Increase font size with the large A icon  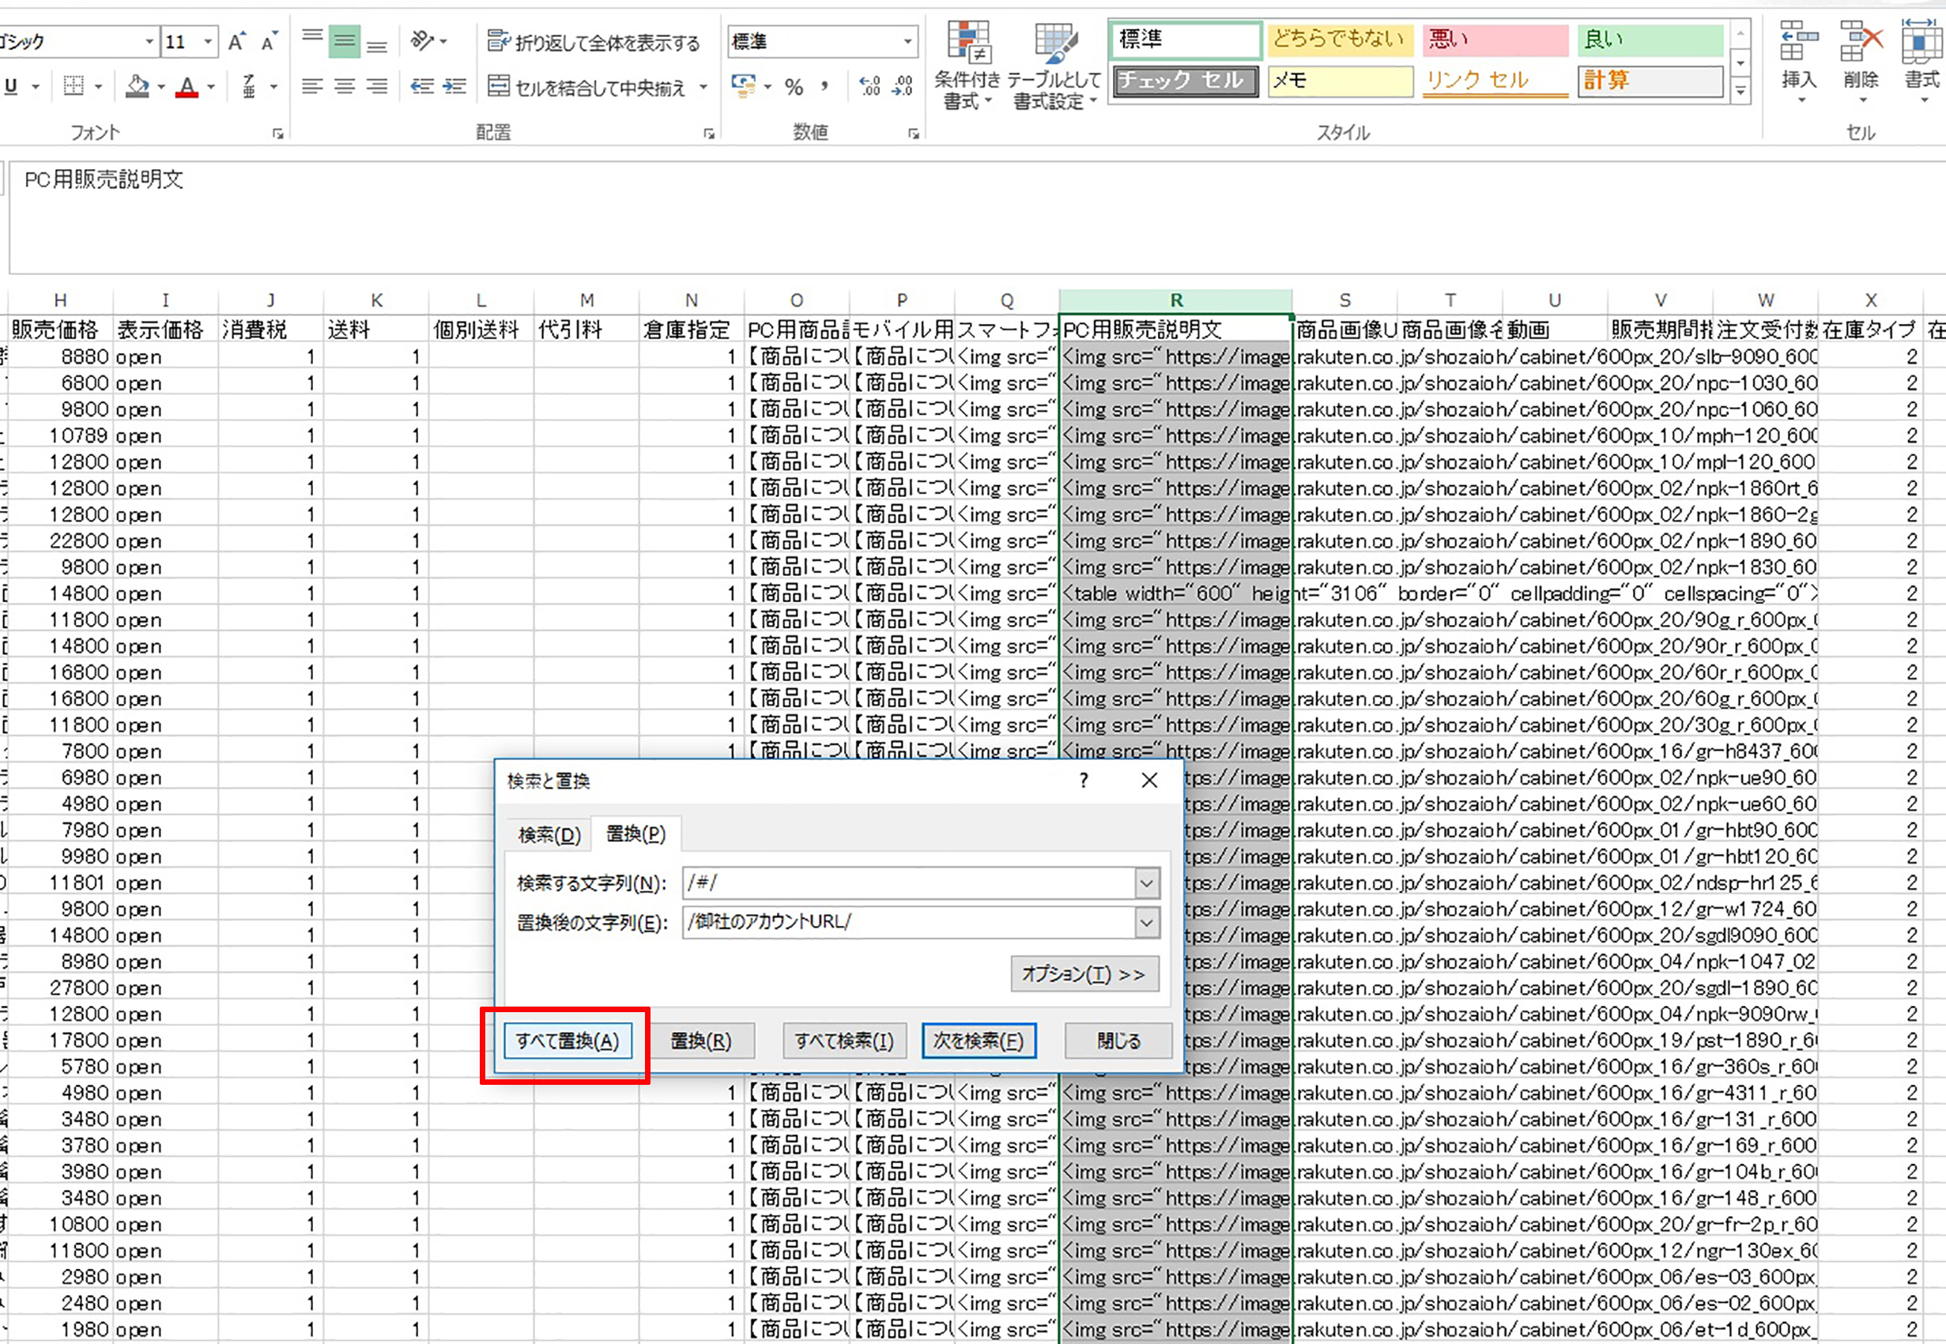click(236, 41)
